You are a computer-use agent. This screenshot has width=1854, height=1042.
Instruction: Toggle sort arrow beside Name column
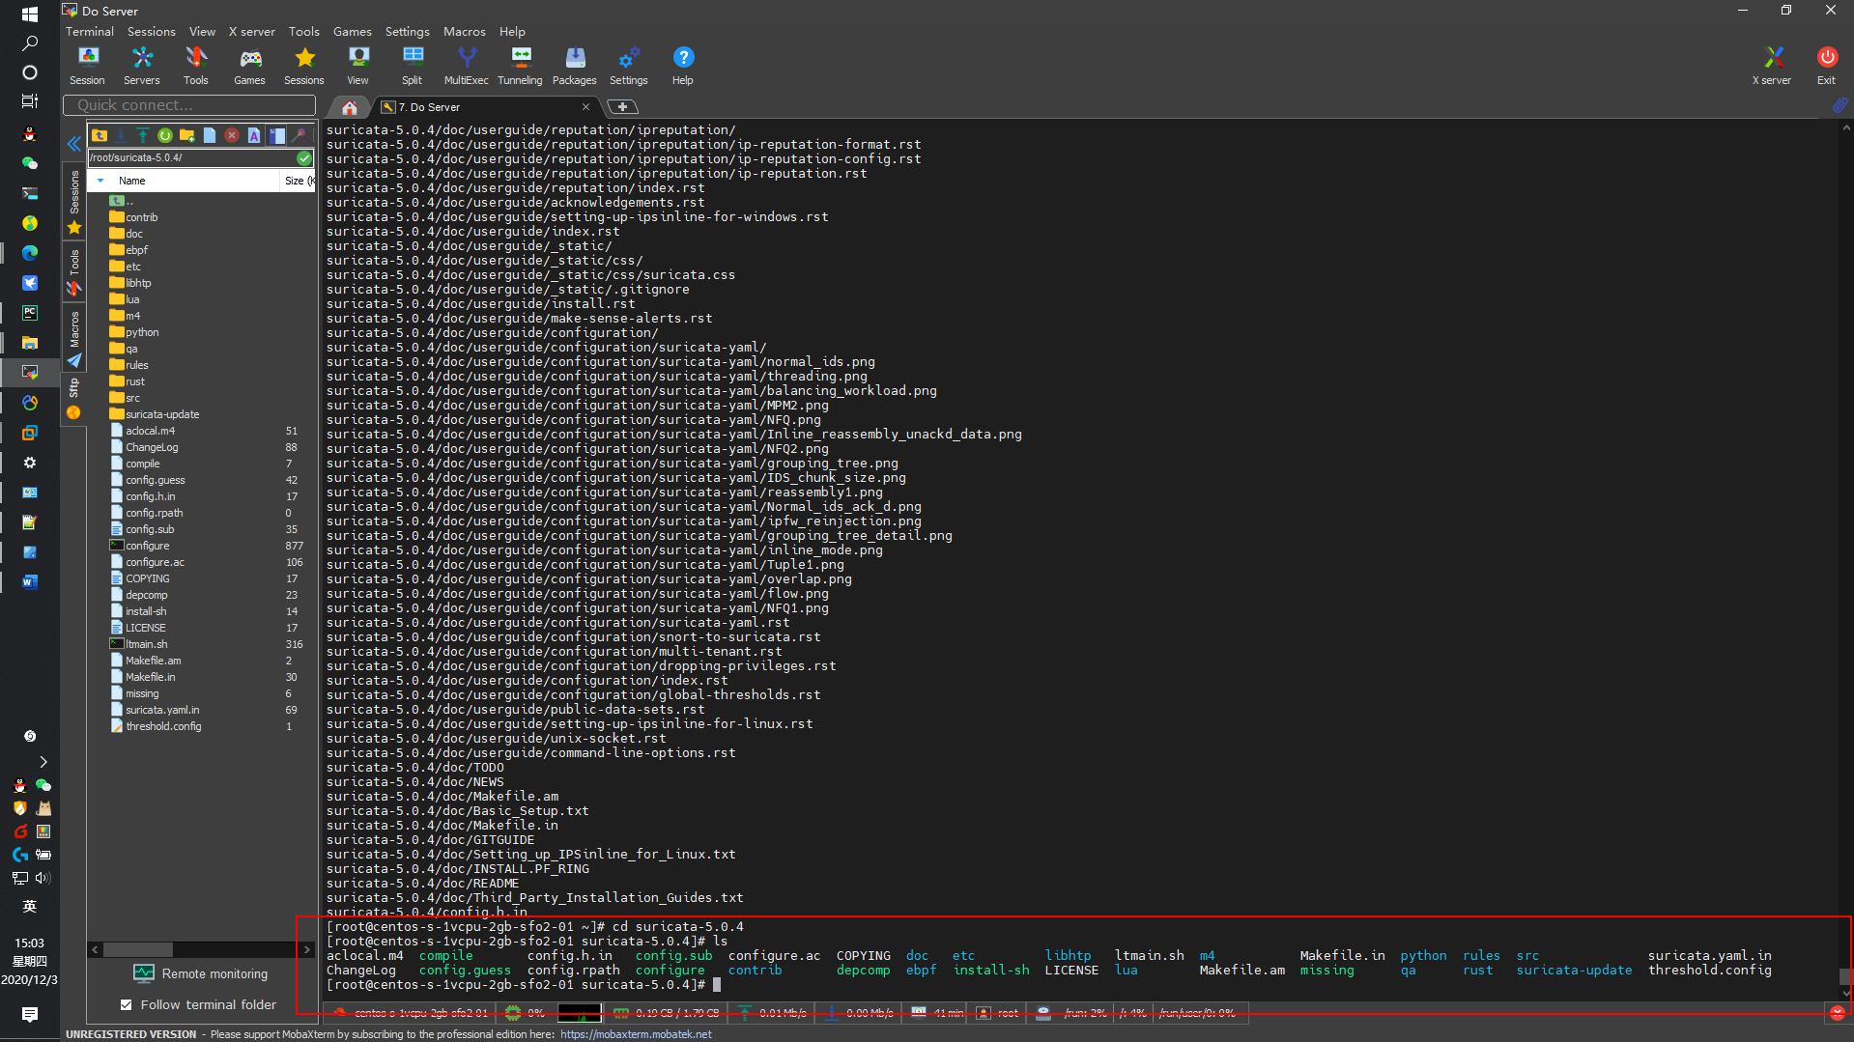[100, 181]
